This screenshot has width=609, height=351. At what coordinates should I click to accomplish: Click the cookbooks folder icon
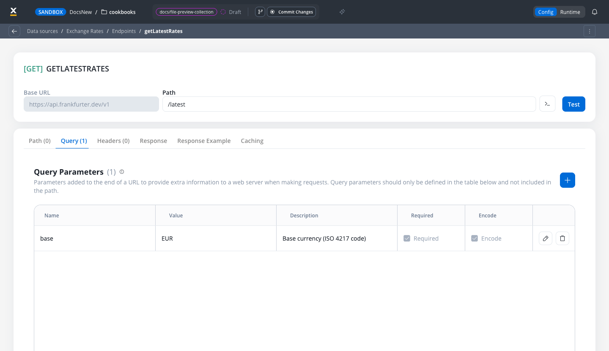coord(104,12)
